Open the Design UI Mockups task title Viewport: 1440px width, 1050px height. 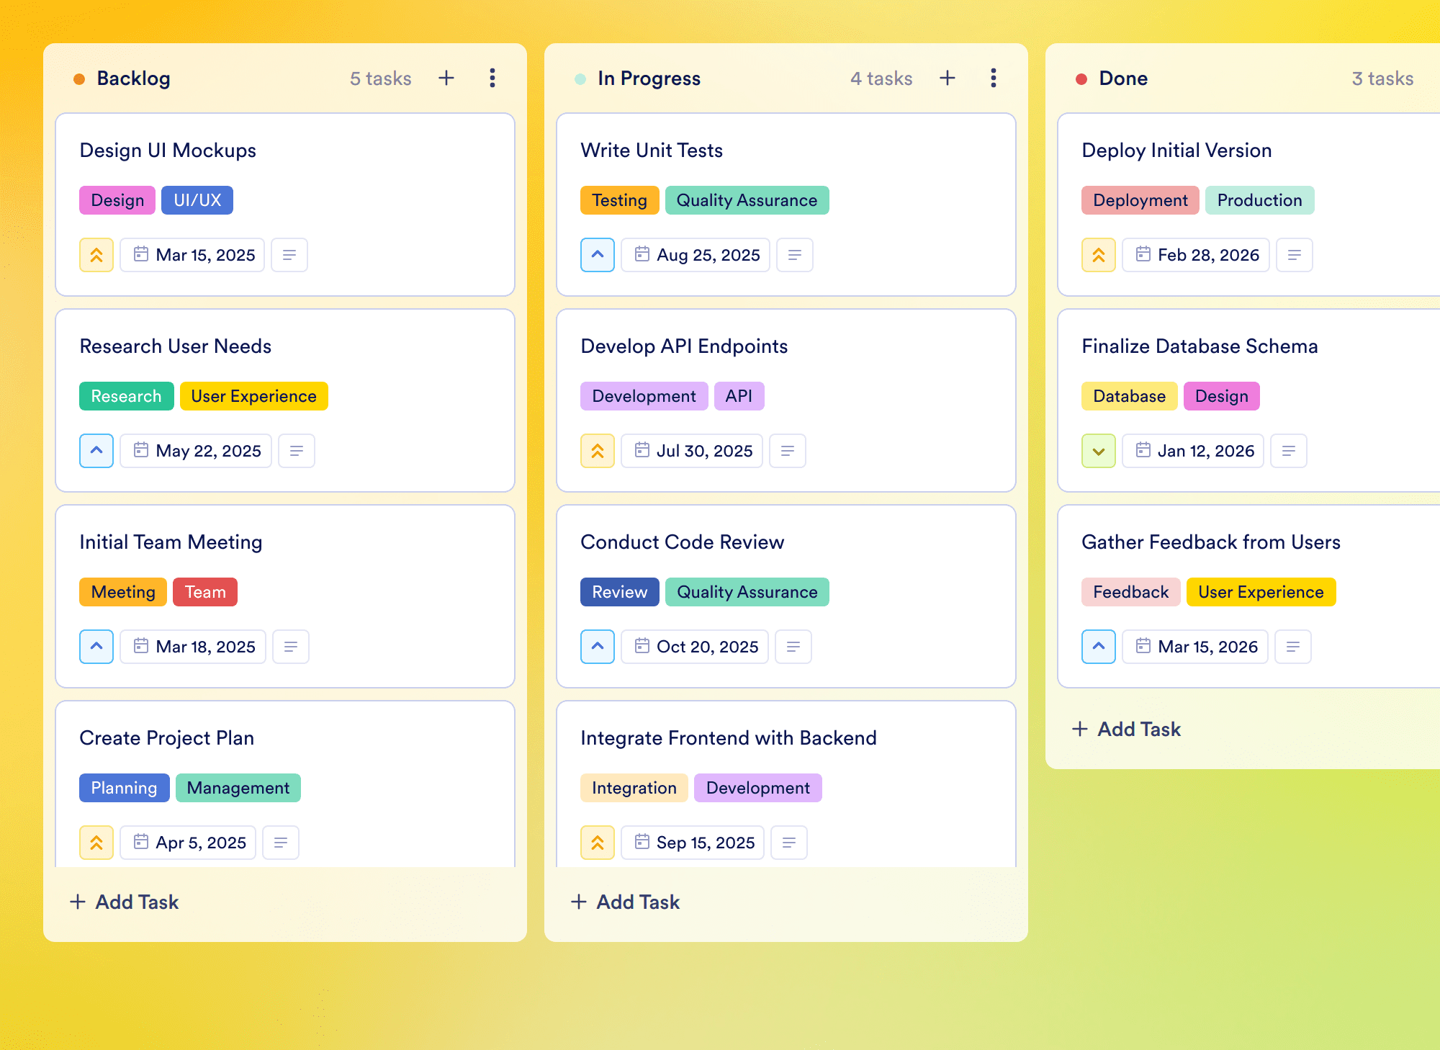coord(168,150)
